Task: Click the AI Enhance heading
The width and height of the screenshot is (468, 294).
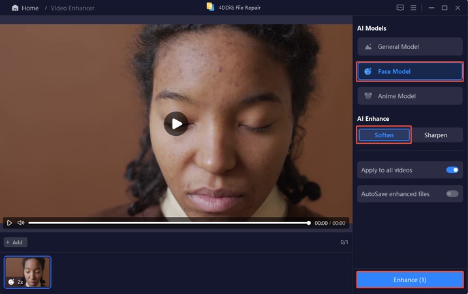Action: point(373,119)
